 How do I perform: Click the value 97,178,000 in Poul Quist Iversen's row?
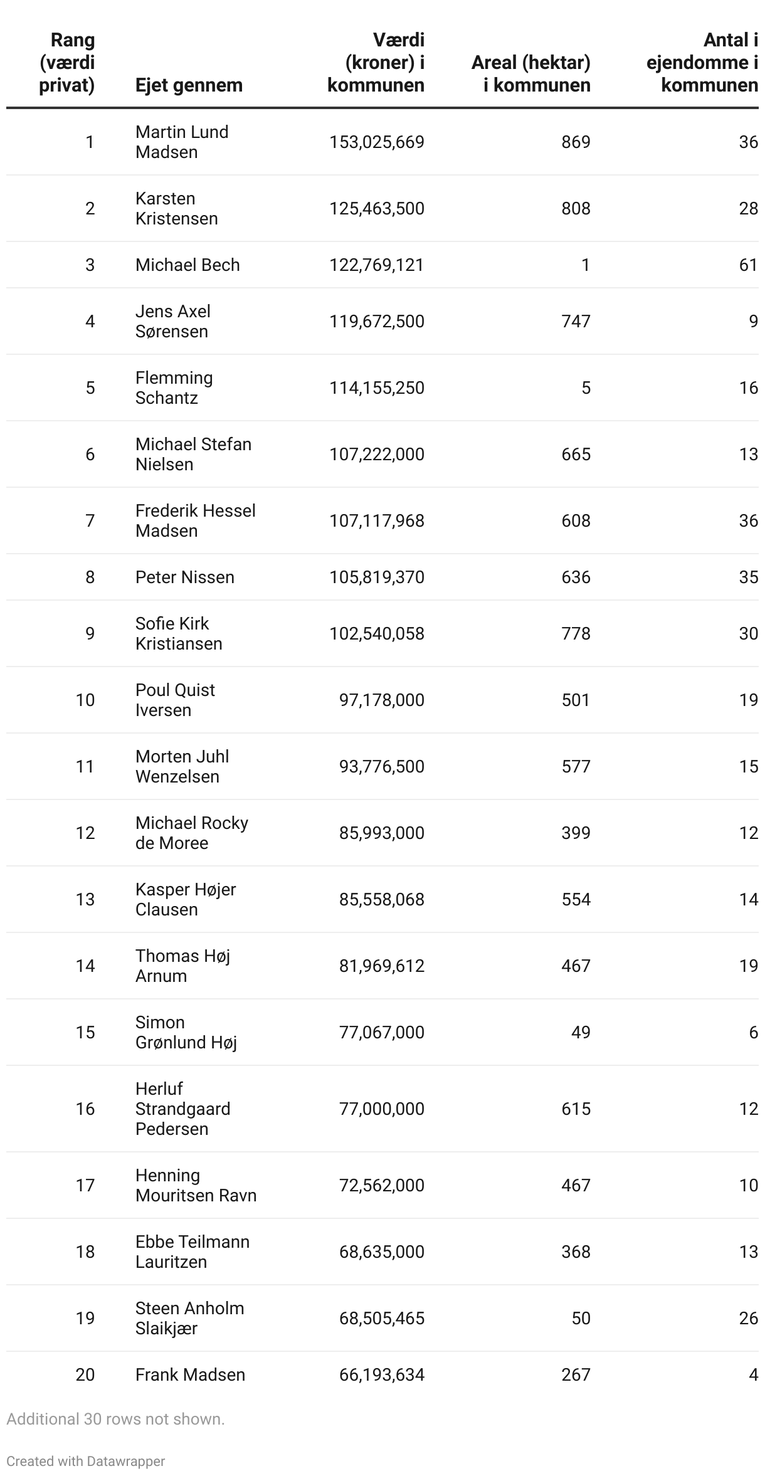point(382,700)
